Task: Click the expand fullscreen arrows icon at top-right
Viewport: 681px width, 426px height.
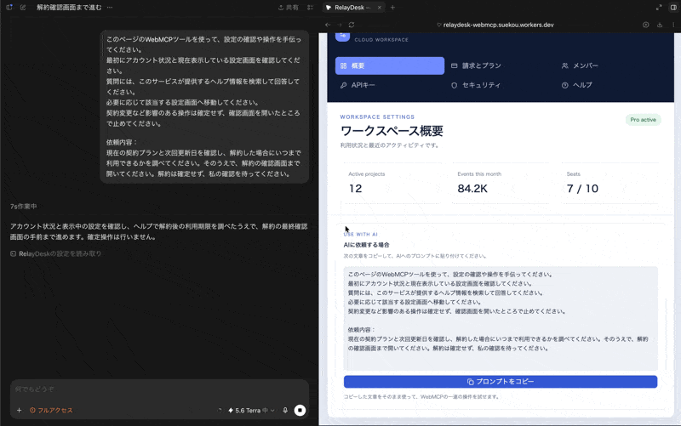Action: tap(659, 8)
